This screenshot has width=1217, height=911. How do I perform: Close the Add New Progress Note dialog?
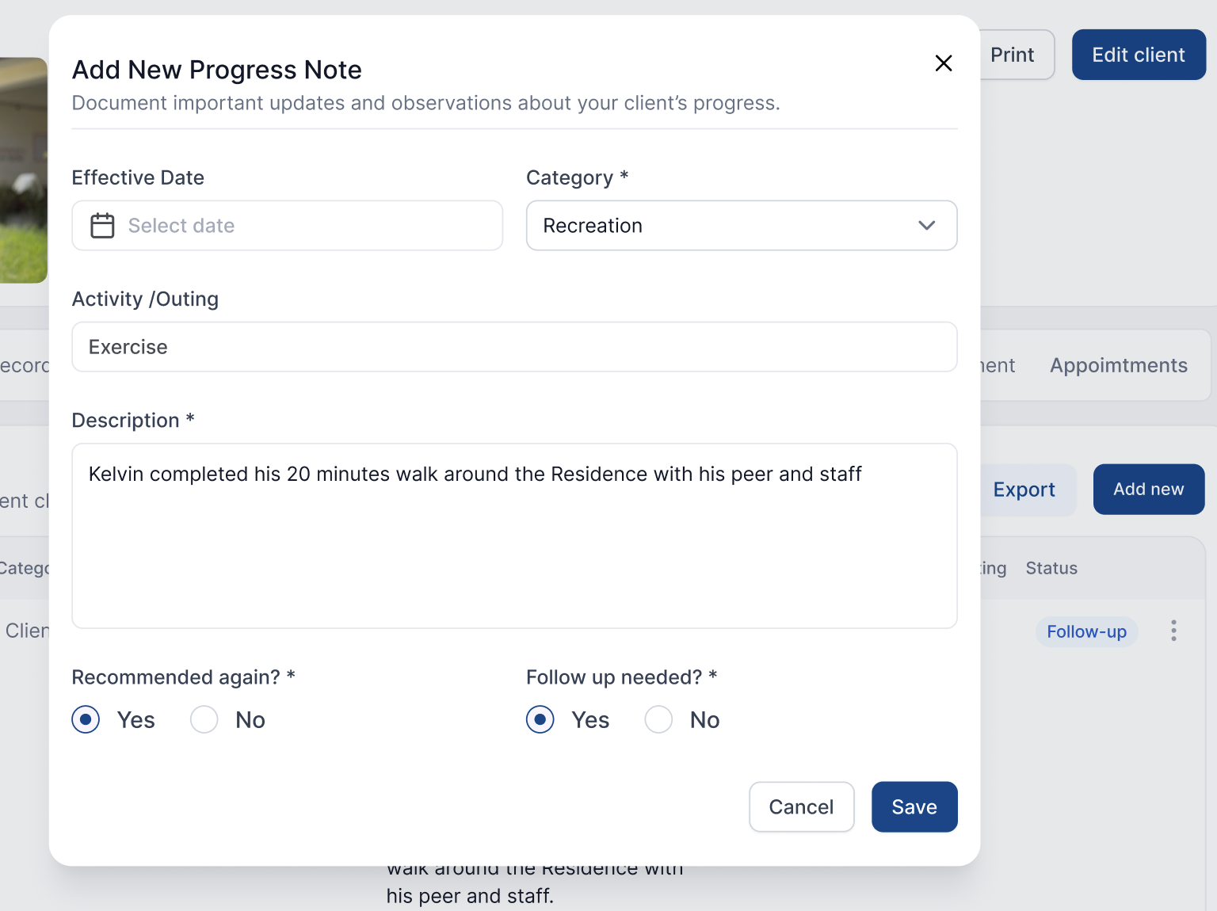click(x=943, y=63)
